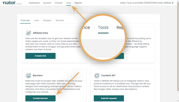Viewport: 179px width, 102px height.
Task: Click the Content API heading
Action: [x=108, y=75]
